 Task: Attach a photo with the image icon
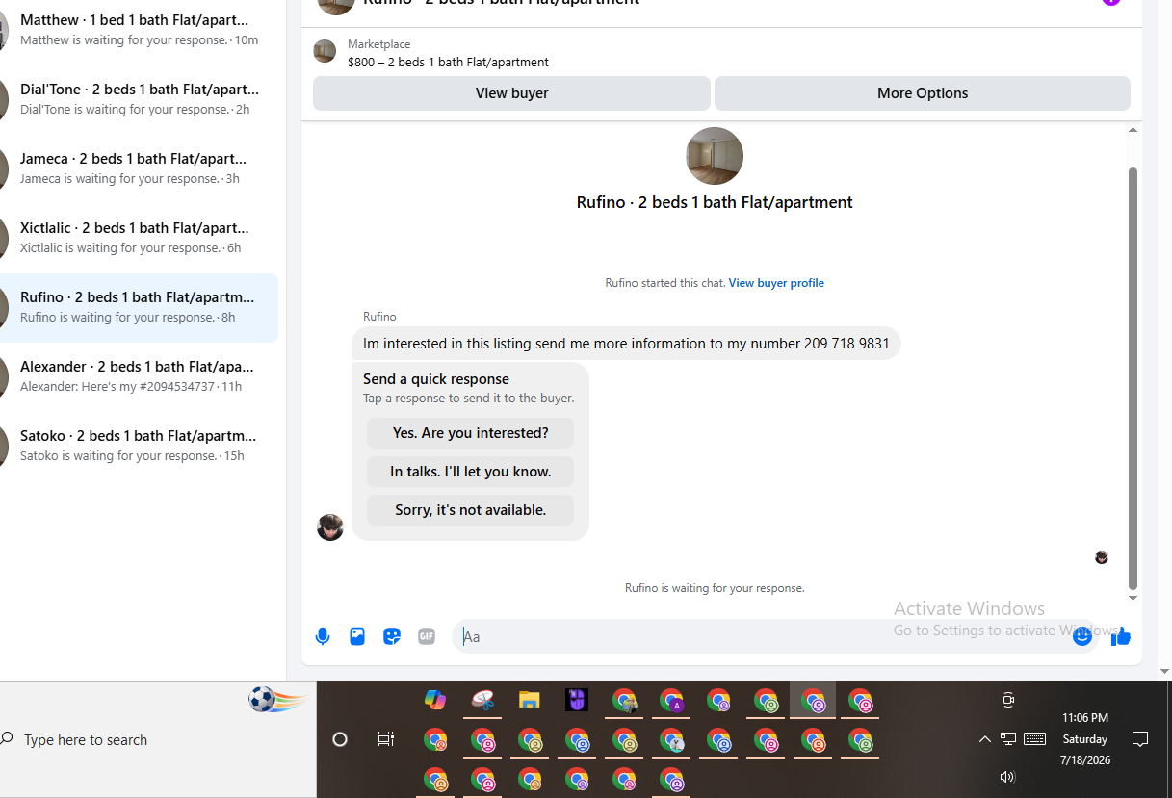tap(357, 636)
